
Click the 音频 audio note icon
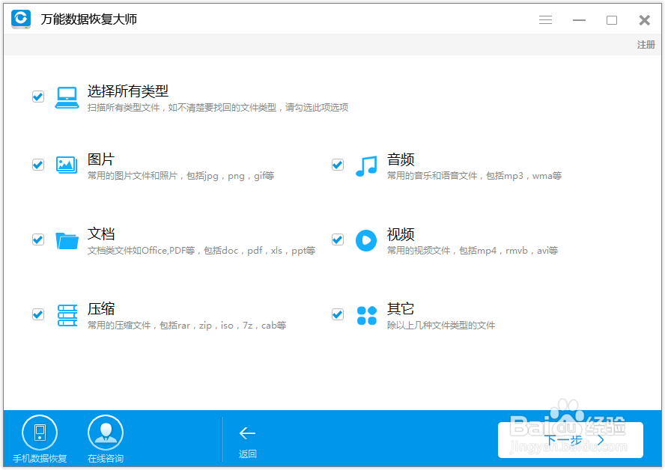pos(366,165)
